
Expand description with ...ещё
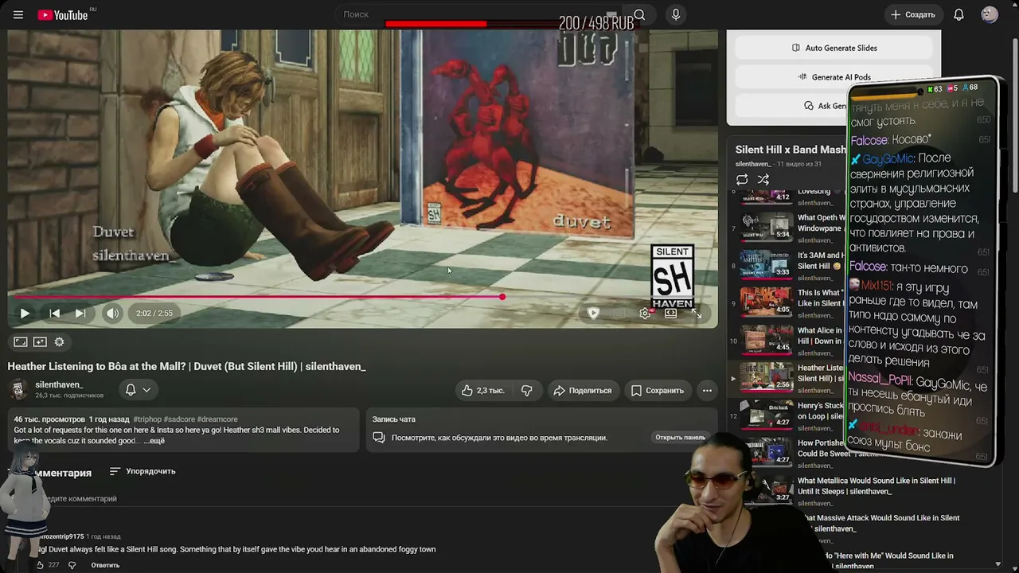coord(154,441)
